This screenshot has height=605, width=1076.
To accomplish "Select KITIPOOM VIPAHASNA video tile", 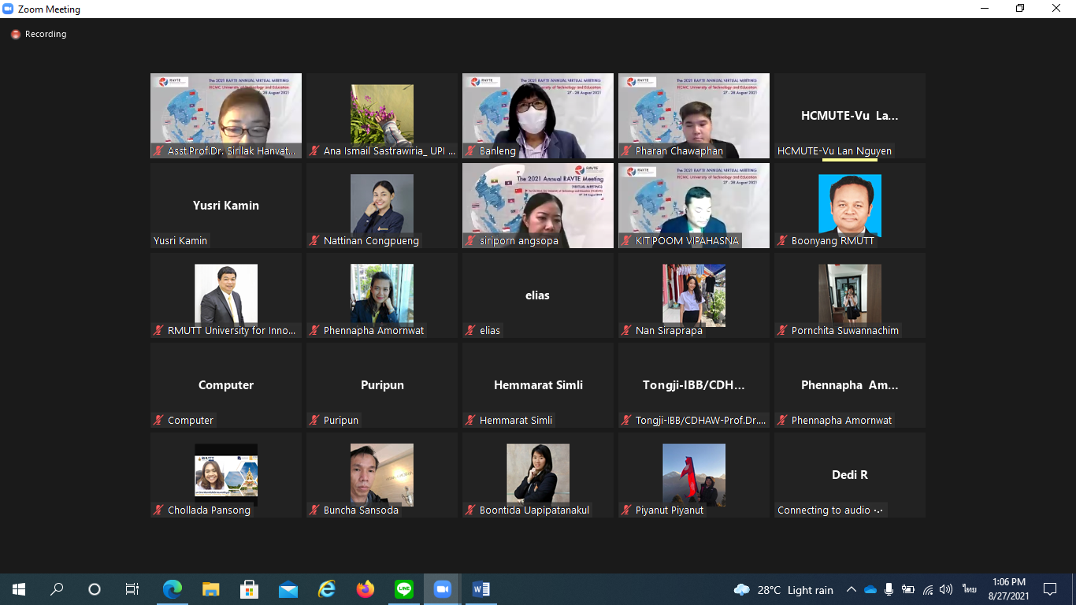I will 694,206.
